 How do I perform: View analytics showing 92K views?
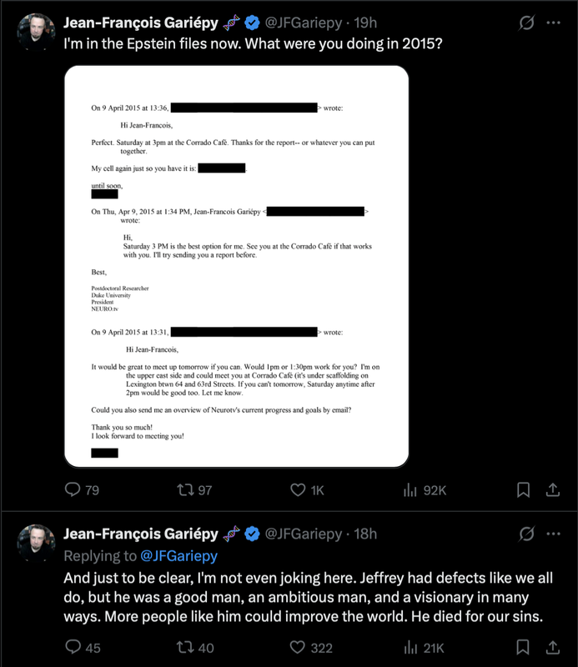(x=410, y=490)
